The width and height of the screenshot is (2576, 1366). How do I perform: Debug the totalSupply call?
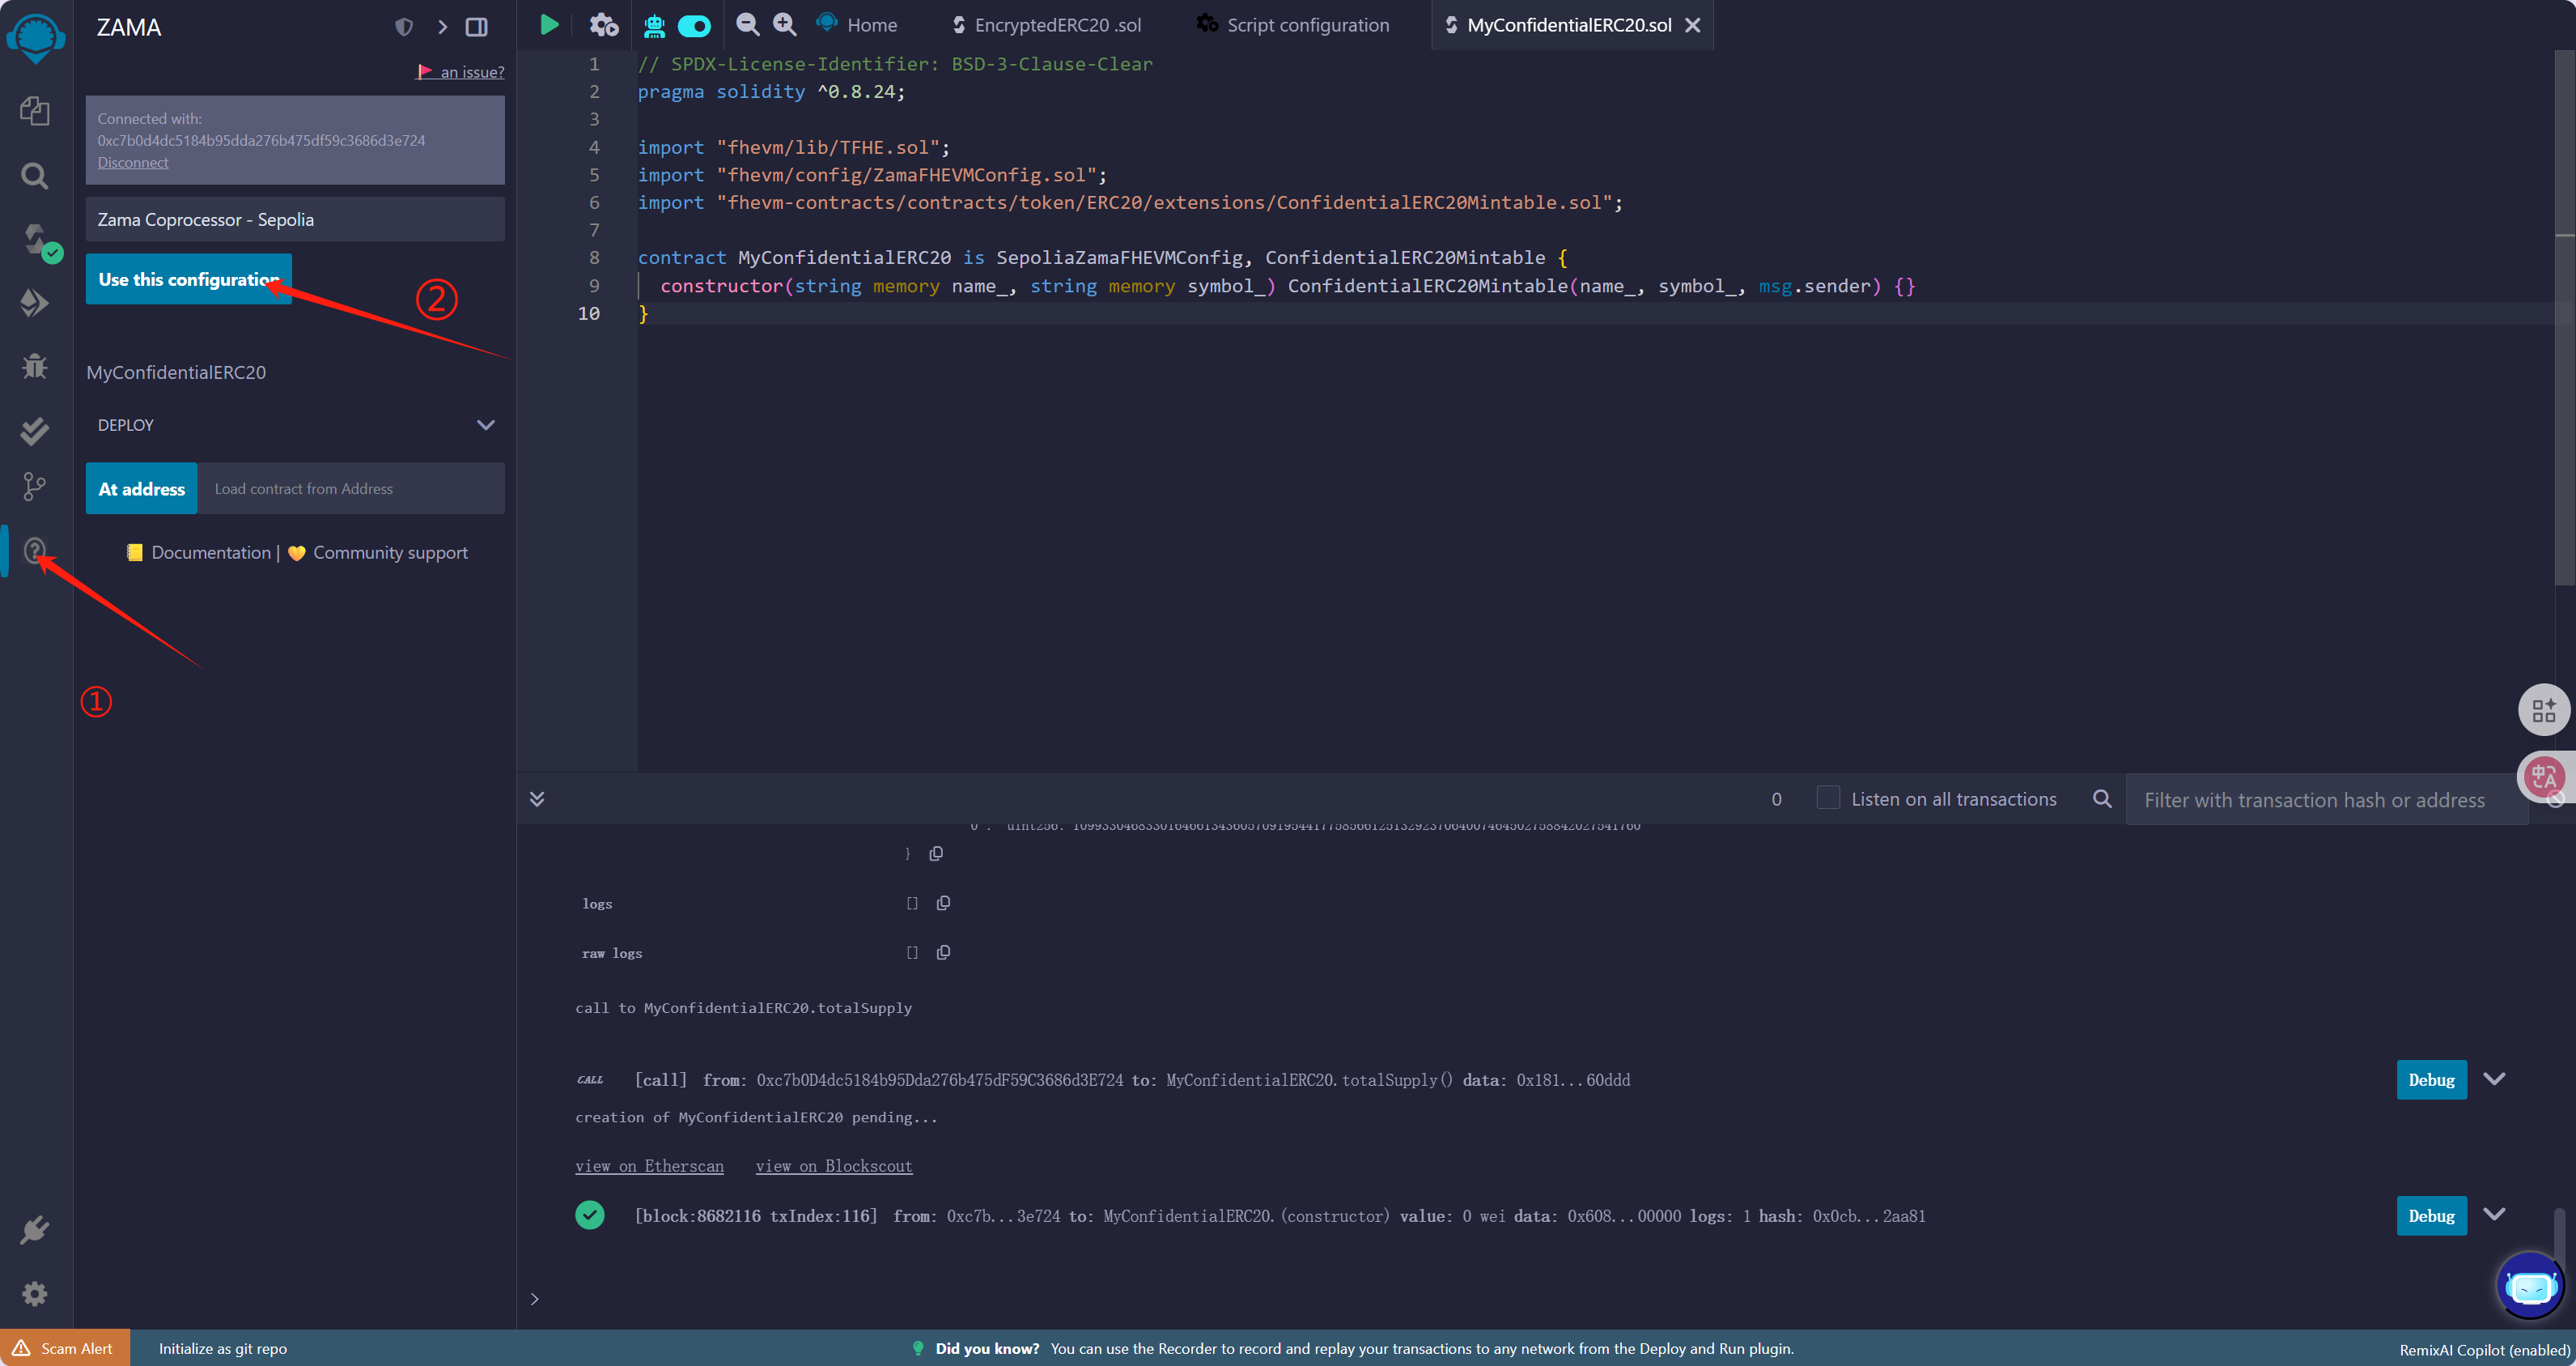point(2431,1080)
